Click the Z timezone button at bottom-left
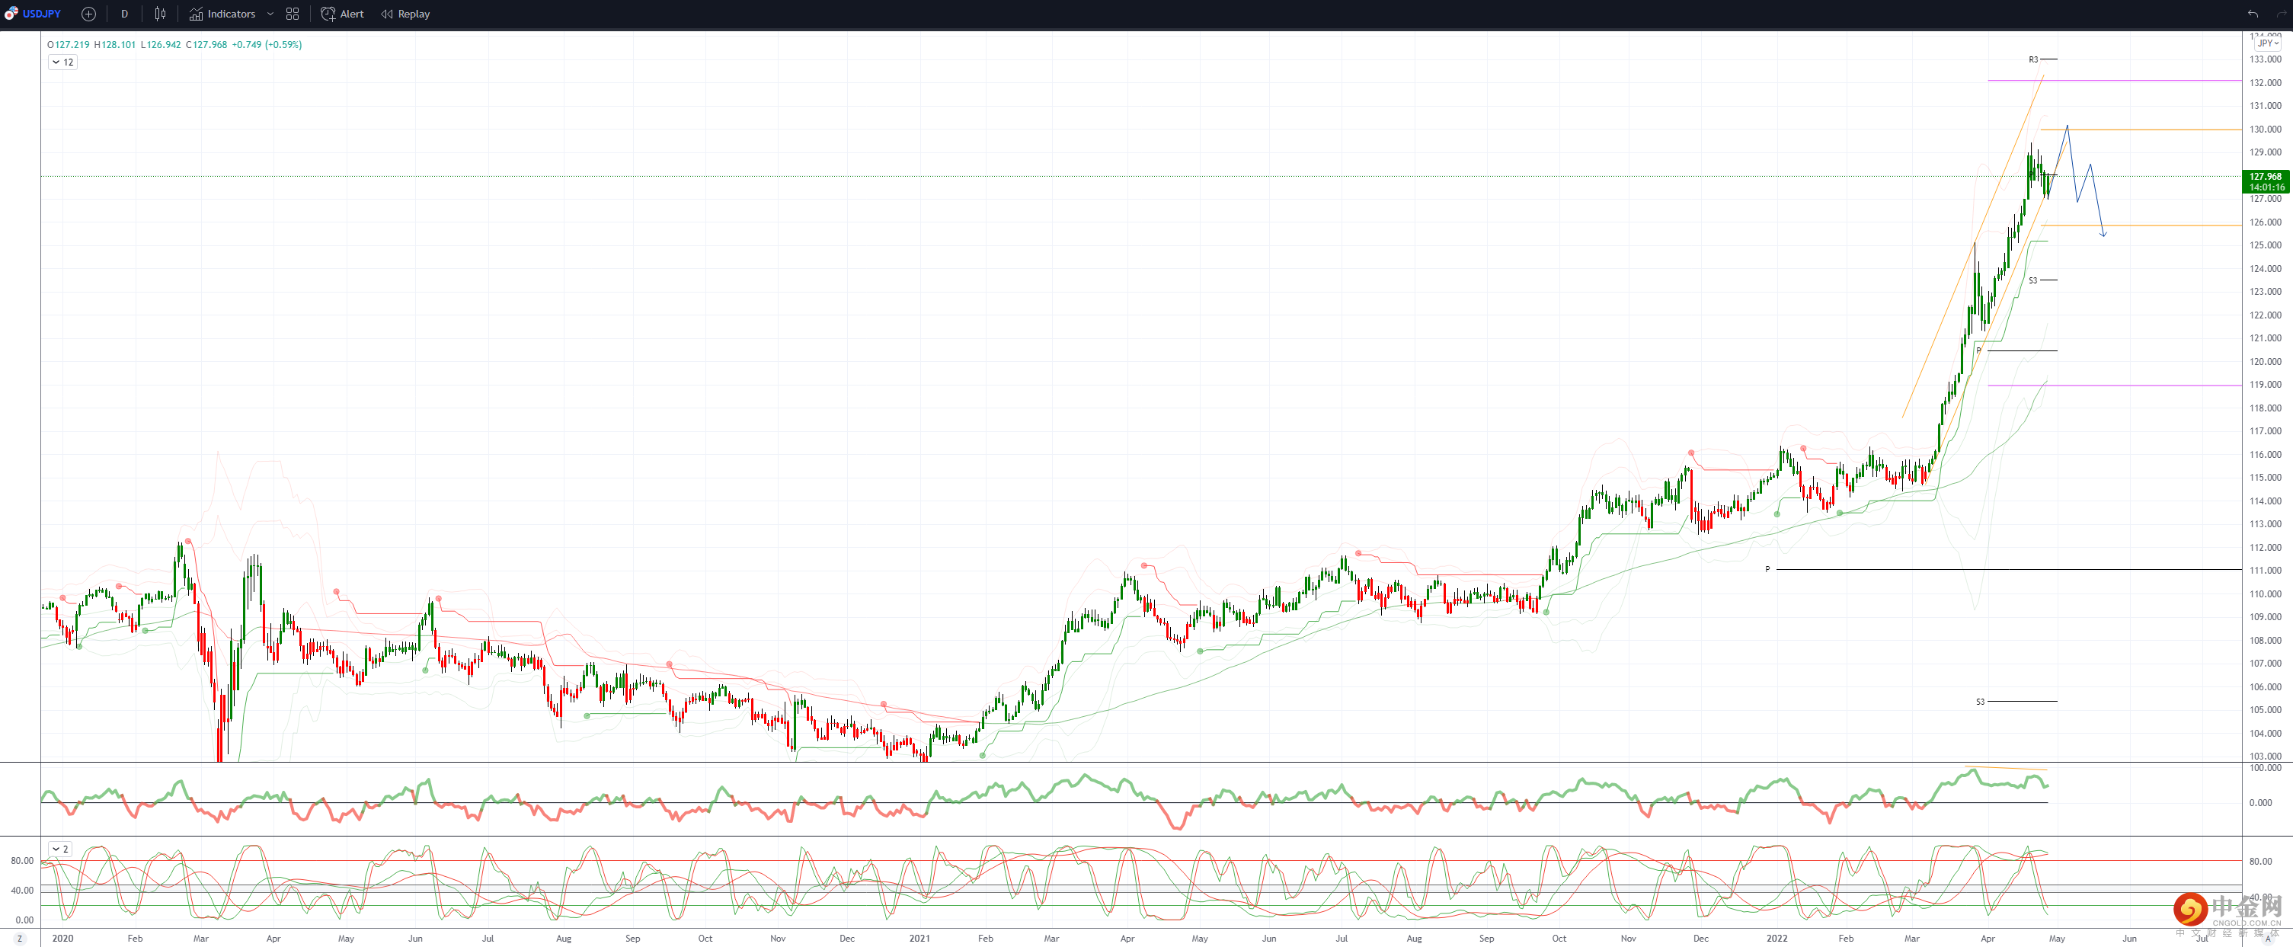Screen dimensions: 2293x947 pos(20,938)
